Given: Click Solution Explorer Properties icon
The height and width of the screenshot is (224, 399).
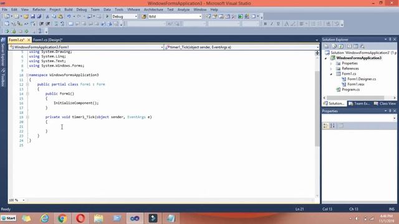Looking at the screenshot, I should [327, 46].
